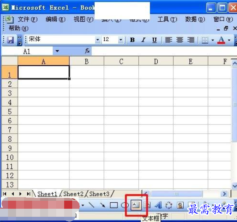Apply the cell borders button

pos(205,40)
